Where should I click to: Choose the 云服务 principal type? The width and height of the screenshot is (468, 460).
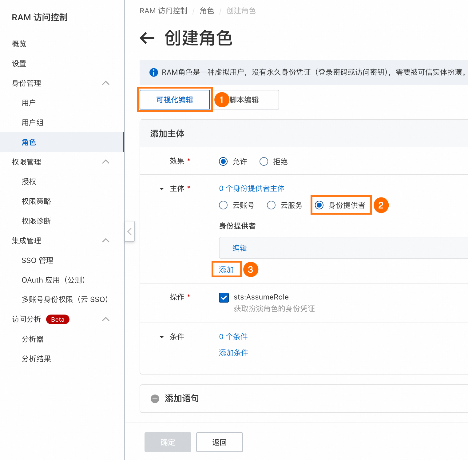(271, 205)
